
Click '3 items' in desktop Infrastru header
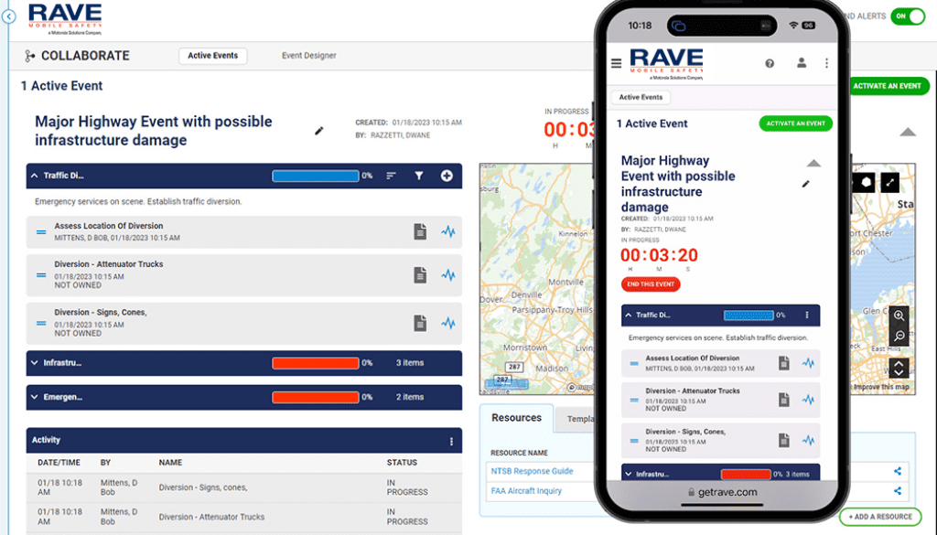click(x=410, y=362)
